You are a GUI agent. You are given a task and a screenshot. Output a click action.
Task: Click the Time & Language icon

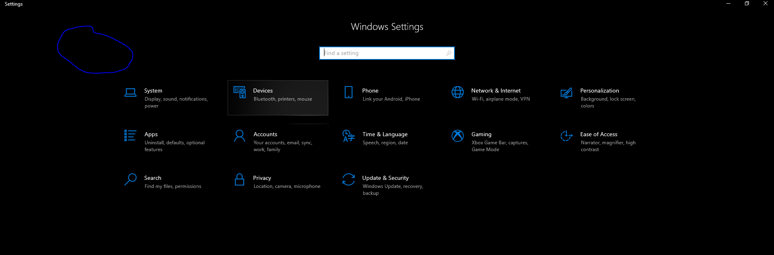pos(348,136)
